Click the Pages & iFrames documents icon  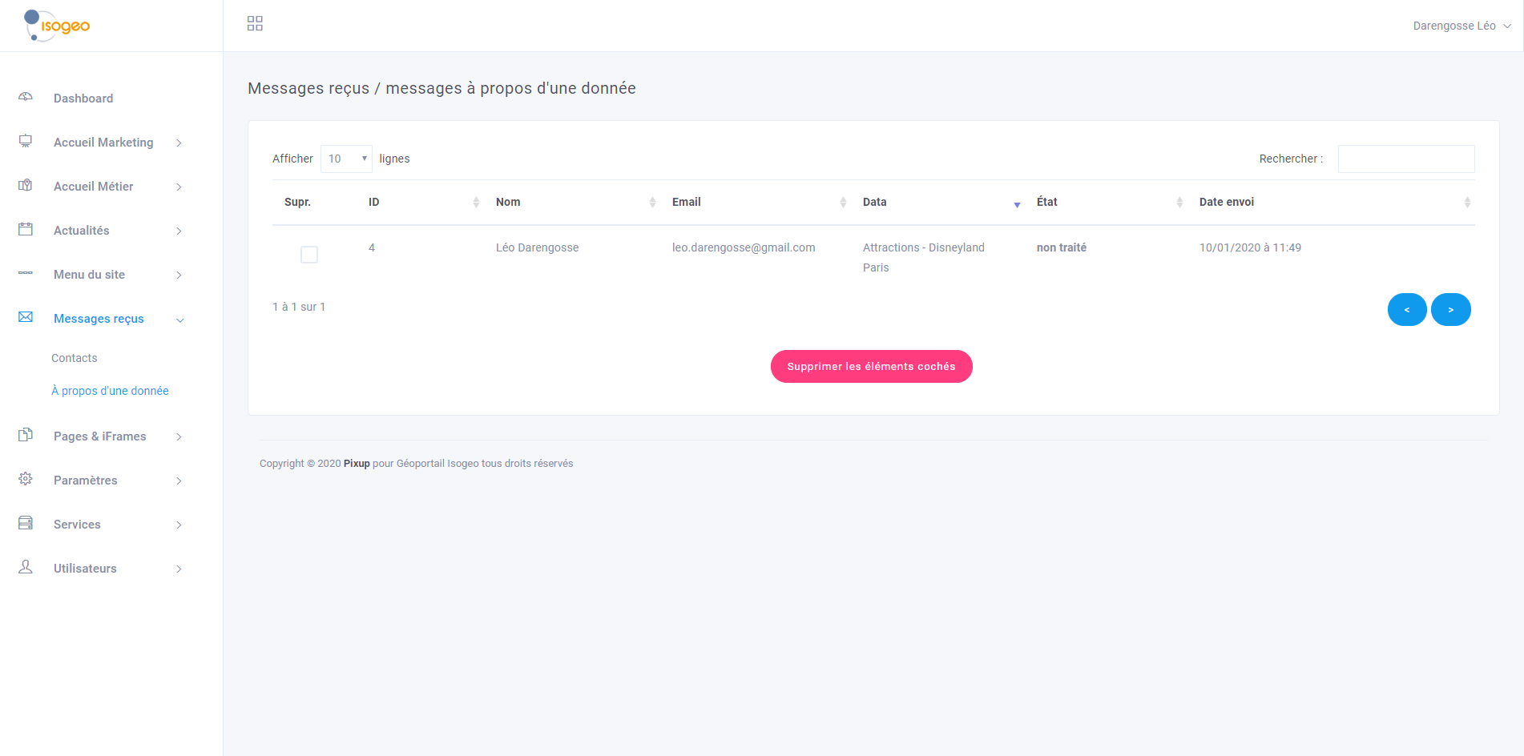(26, 435)
